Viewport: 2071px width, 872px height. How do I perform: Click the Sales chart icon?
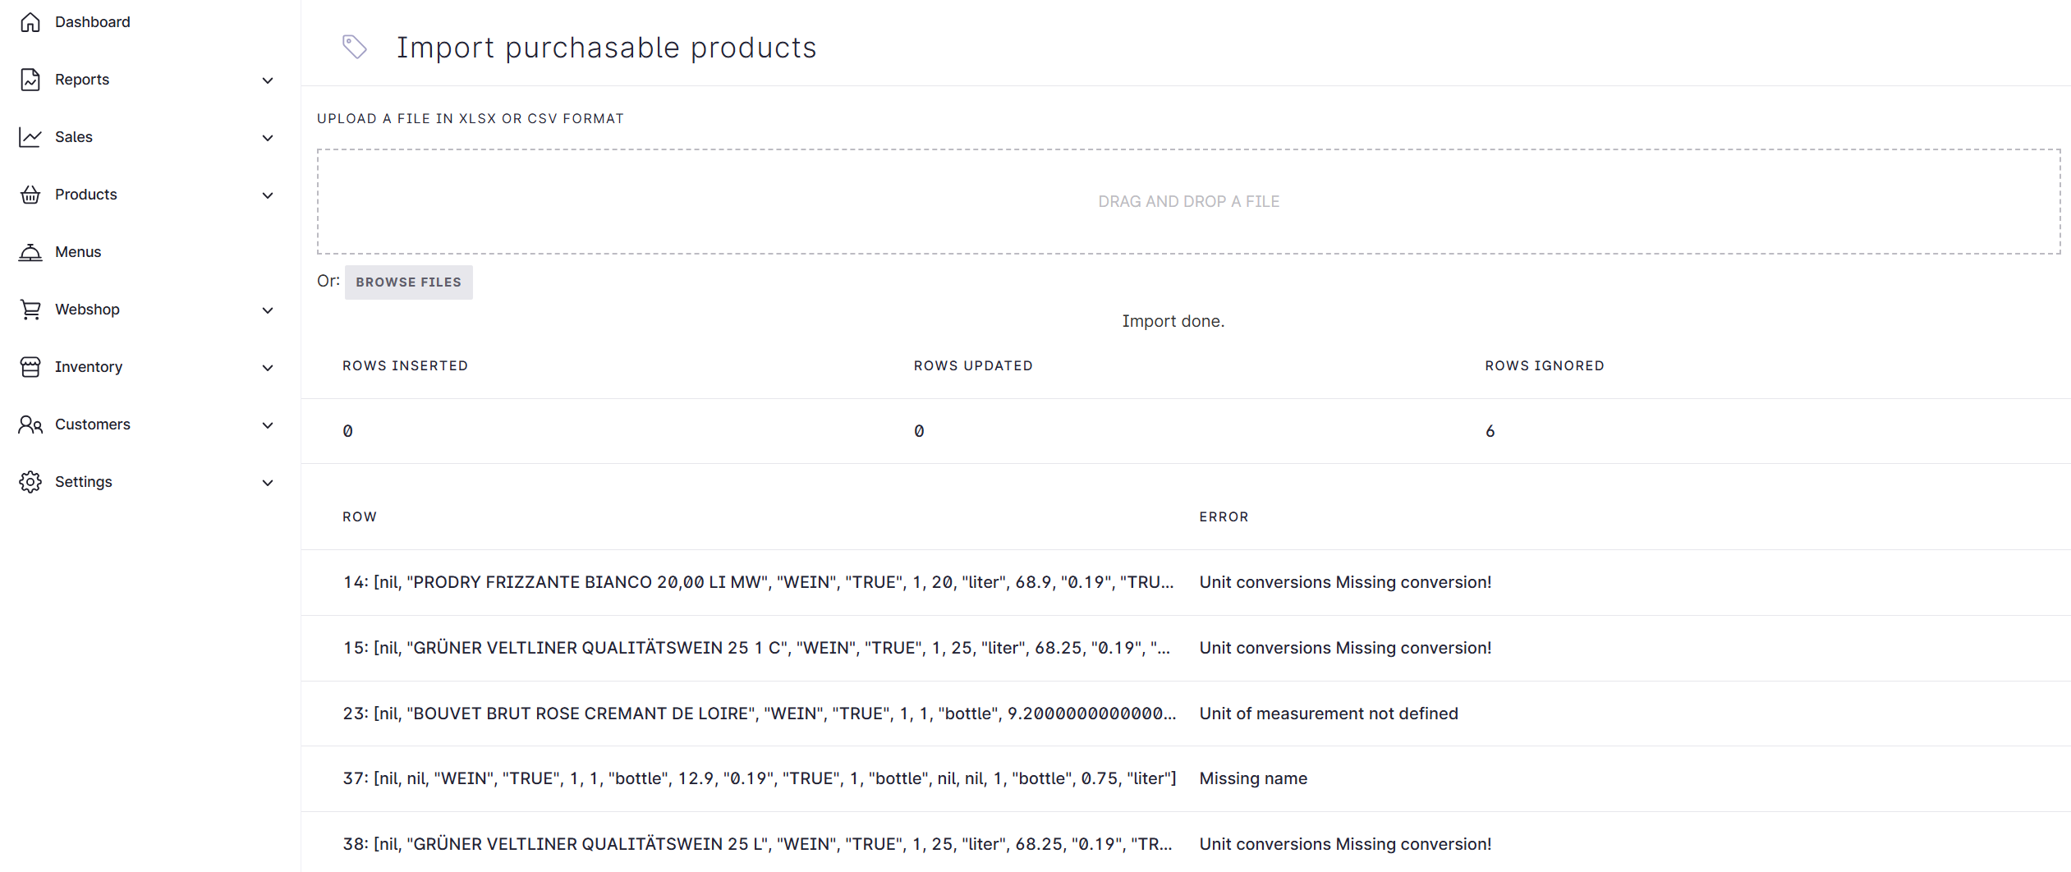coord(30,137)
